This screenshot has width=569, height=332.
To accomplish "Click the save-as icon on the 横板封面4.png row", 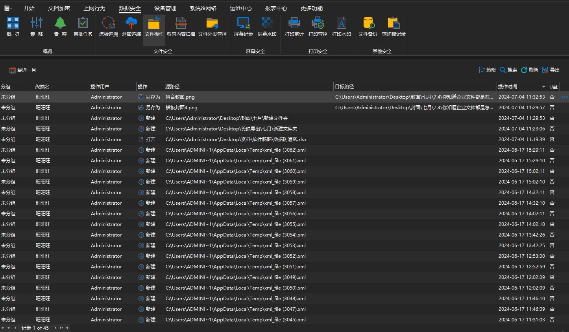I will click(x=141, y=107).
